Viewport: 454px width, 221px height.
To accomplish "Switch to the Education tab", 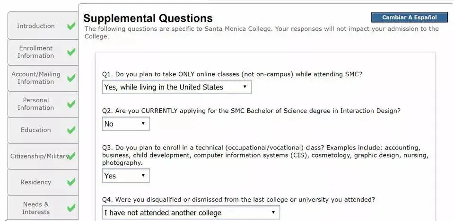I will pos(36,130).
